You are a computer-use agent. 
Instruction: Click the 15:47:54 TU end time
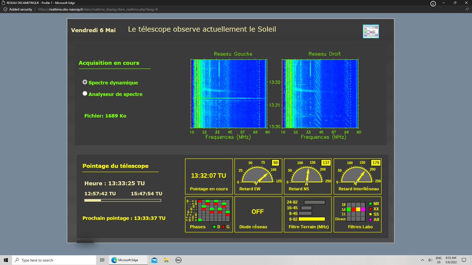pyautogui.click(x=146, y=194)
